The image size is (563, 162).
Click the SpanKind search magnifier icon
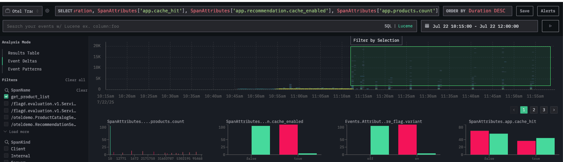[x=7, y=142]
